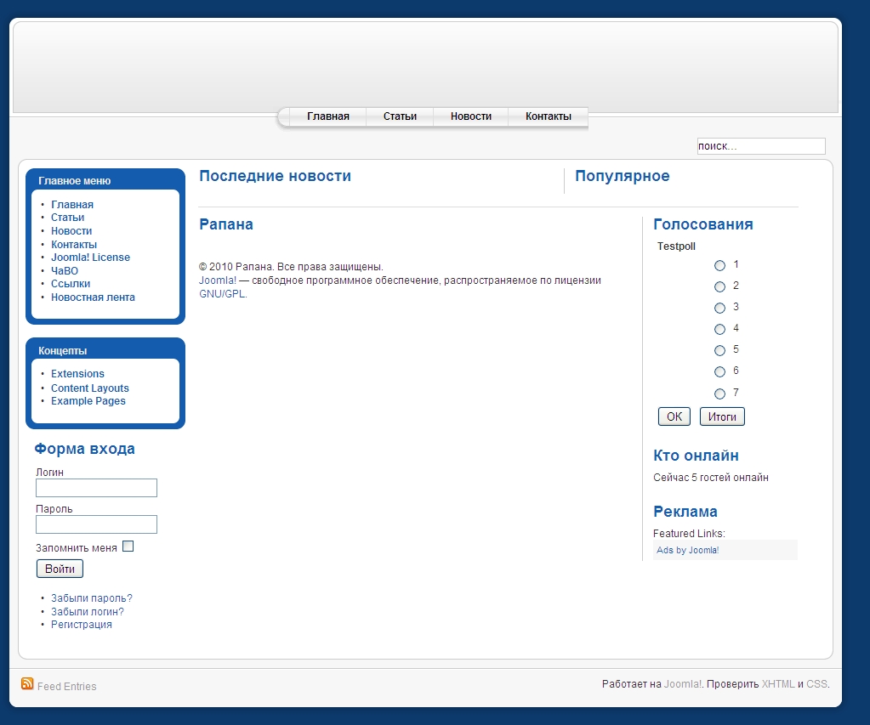
Task: Go to Контакты in the Главное меню sidebar
Action: [x=74, y=245]
